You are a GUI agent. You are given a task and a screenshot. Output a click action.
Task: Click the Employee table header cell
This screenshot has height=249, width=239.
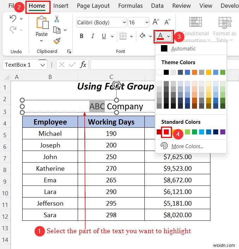coord(50,122)
